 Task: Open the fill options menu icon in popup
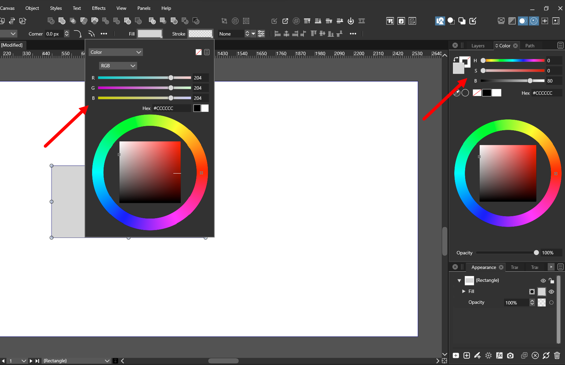207,52
